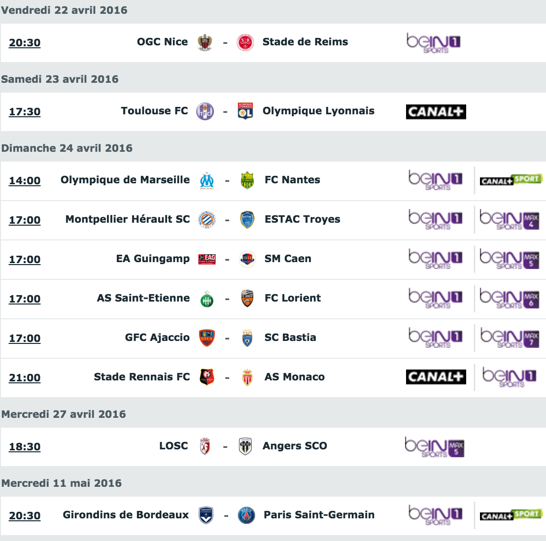Image resolution: width=546 pixels, height=541 pixels.
Task: Click the beIN Sports Max 7 logo
Action: [x=510, y=338]
